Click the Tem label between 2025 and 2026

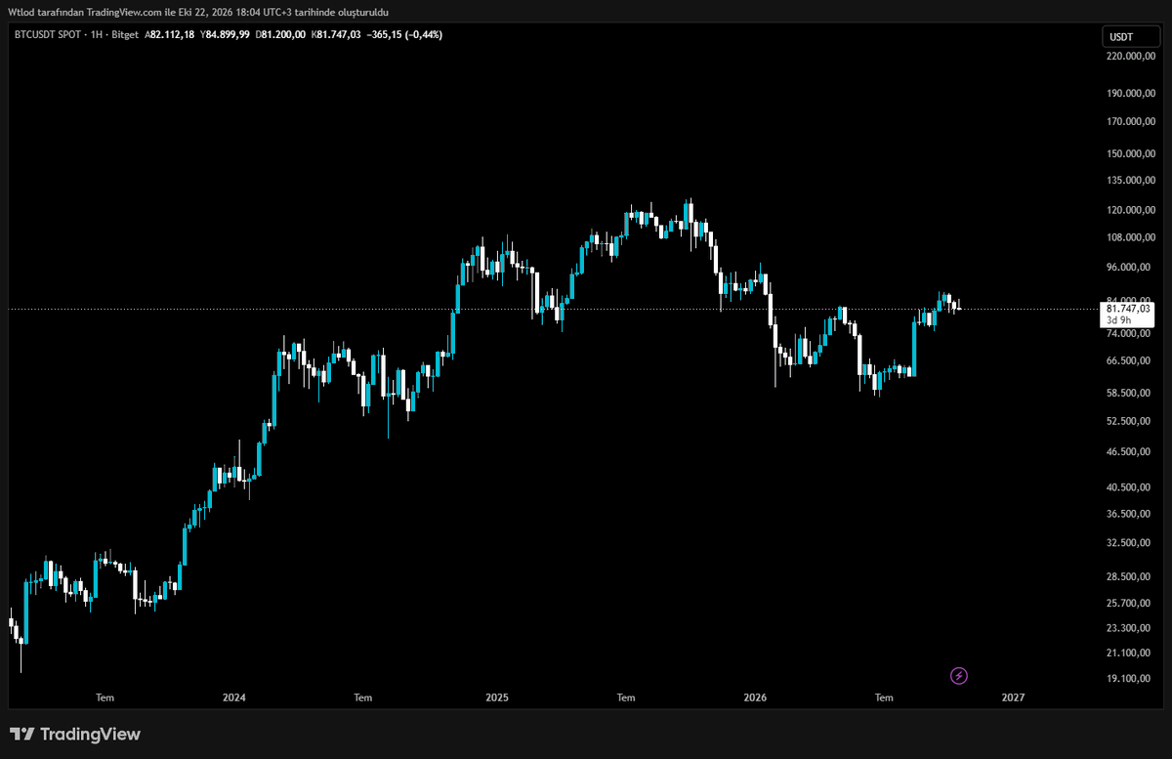(x=626, y=697)
